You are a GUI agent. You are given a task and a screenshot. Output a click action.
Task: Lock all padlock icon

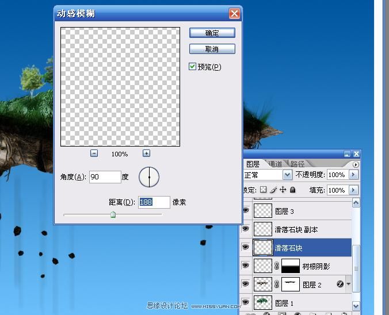coord(293,190)
